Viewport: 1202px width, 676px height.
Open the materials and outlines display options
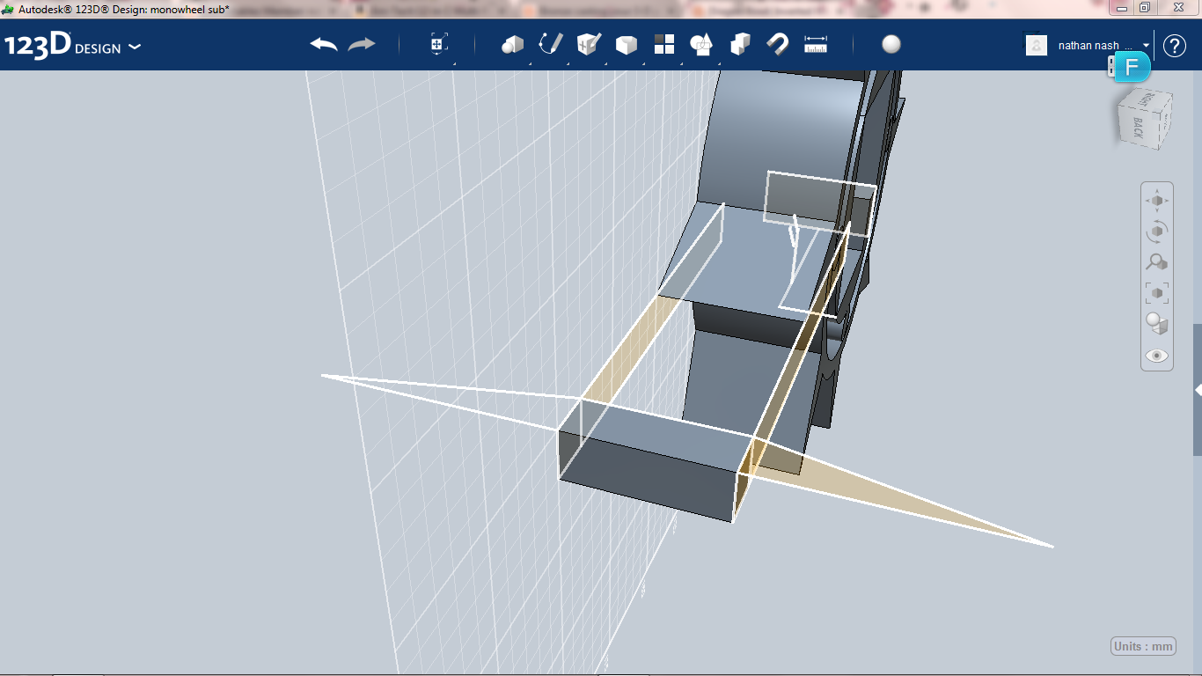click(1157, 323)
